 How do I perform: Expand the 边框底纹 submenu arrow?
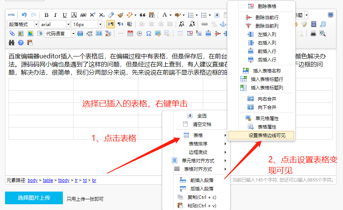225,152
